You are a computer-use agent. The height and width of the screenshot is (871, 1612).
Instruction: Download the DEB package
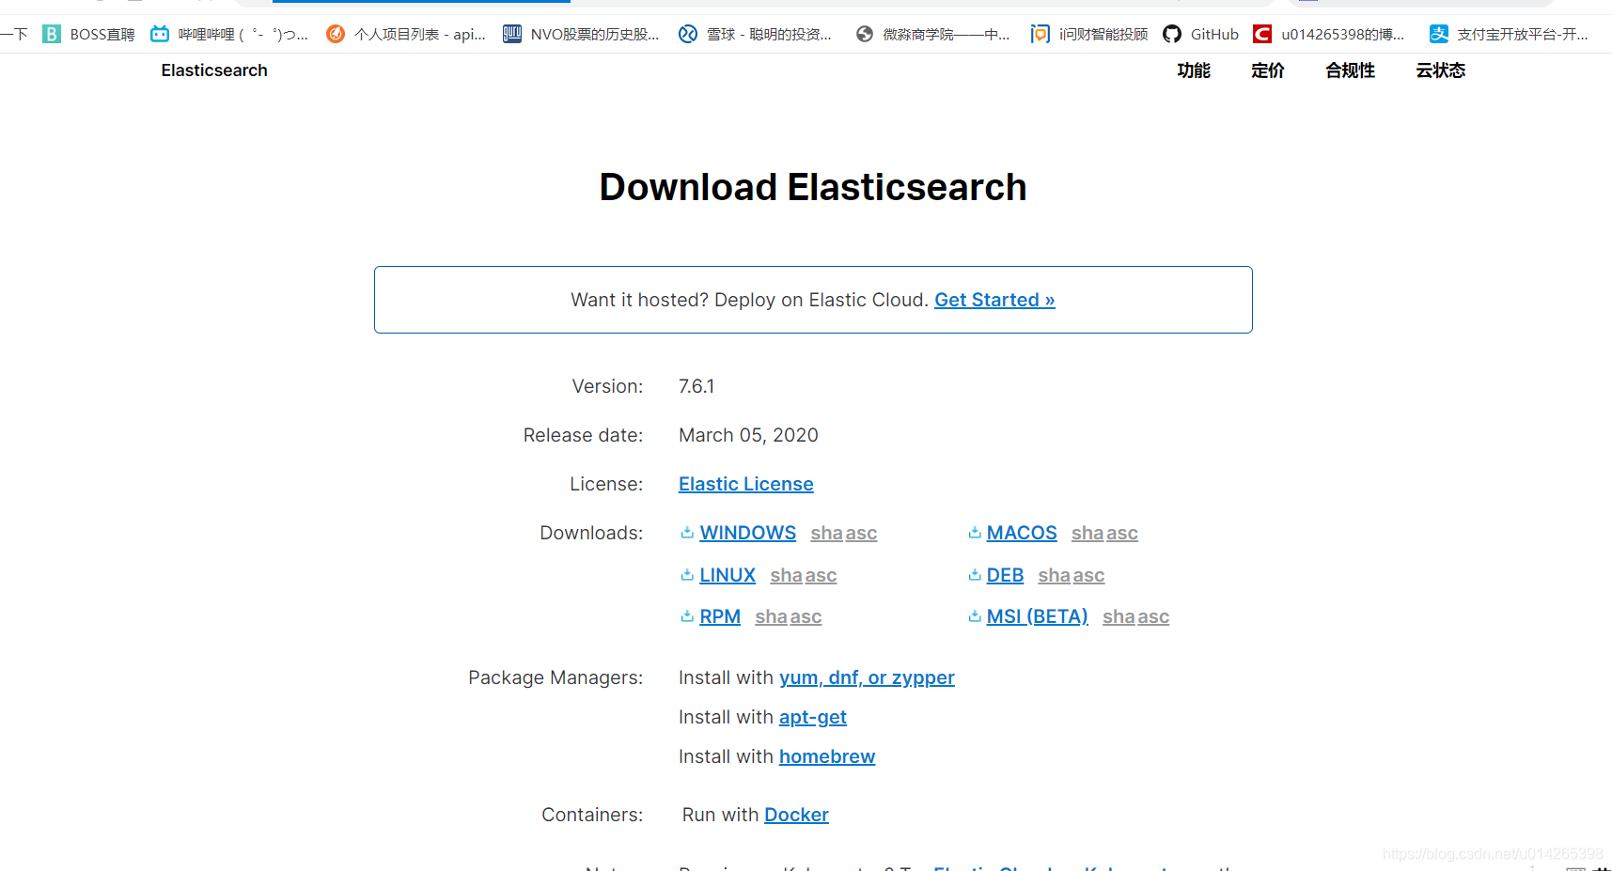pyautogui.click(x=1005, y=575)
